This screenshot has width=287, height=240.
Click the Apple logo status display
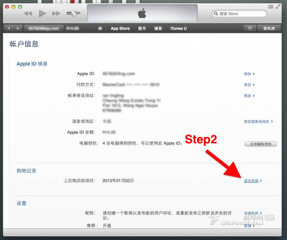click(x=142, y=13)
